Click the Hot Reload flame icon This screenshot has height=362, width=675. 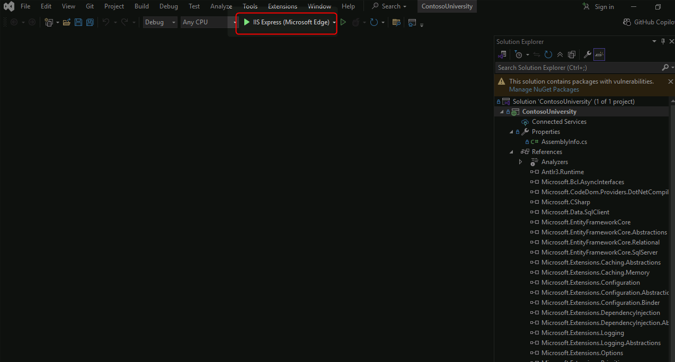pos(356,22)
